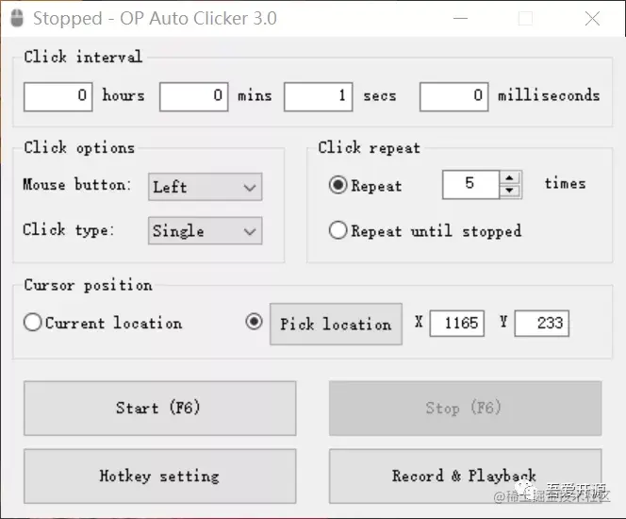This screenshot has width=626, height=519.
Task: Decrease repeat count with down arrow
Action: (509, 191)
